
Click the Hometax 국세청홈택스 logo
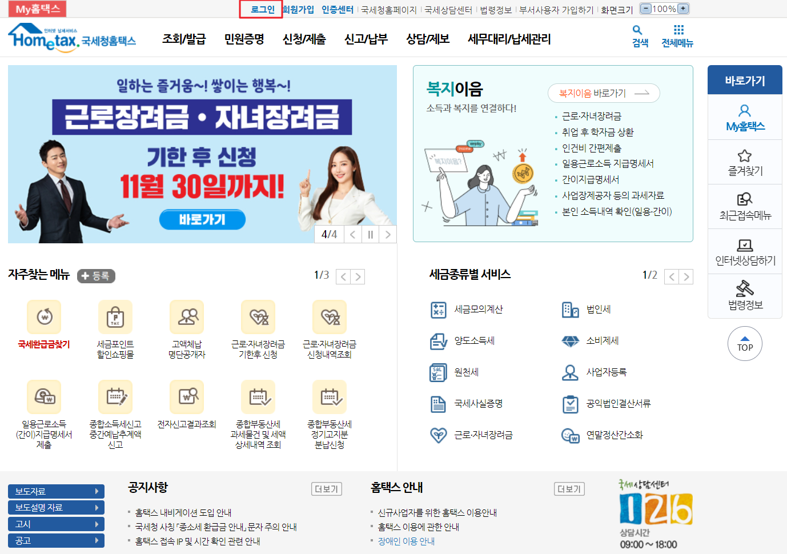[72, 38]
